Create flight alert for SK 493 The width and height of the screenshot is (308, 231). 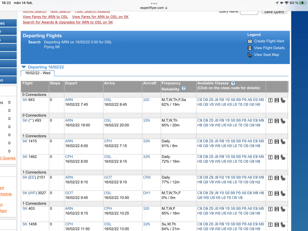point(270,121)
